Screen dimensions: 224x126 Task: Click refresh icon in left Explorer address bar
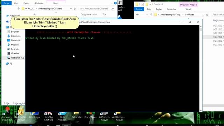(x=75, y=9)
